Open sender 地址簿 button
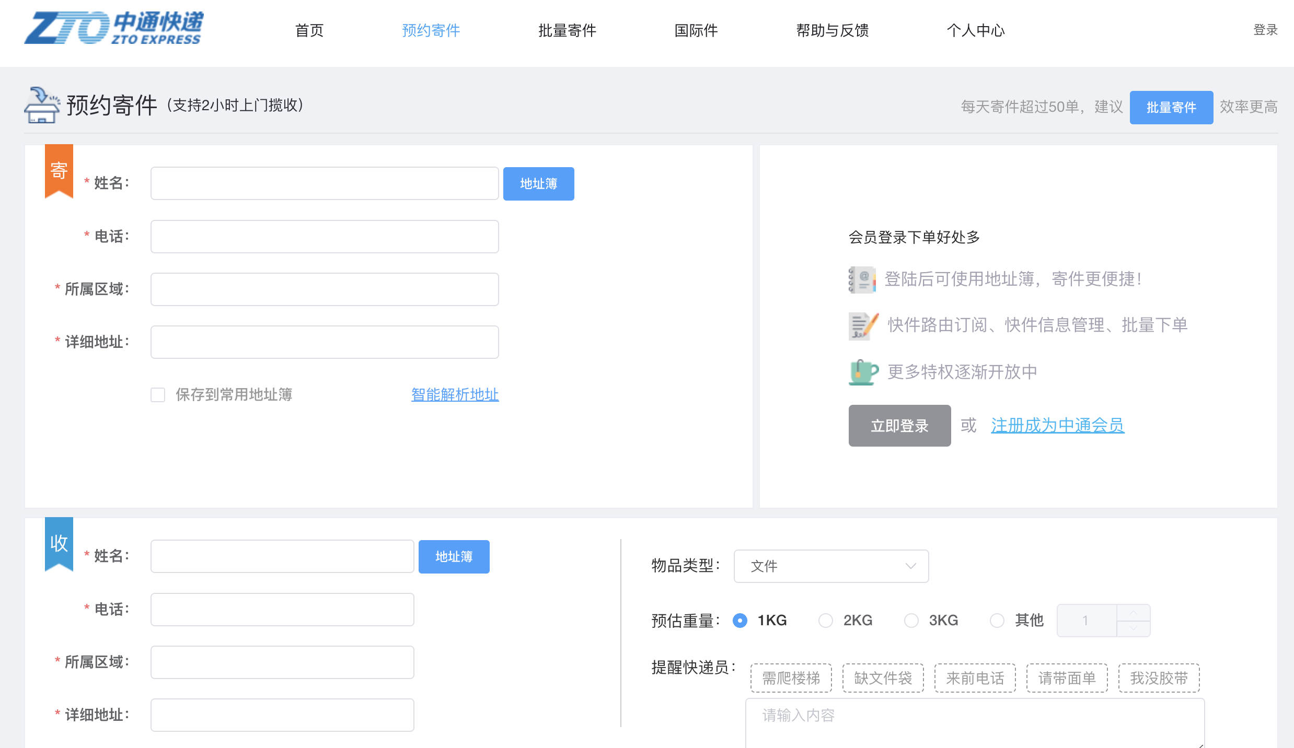Viewport: 1294px width, 748px height. click(538, 184)
